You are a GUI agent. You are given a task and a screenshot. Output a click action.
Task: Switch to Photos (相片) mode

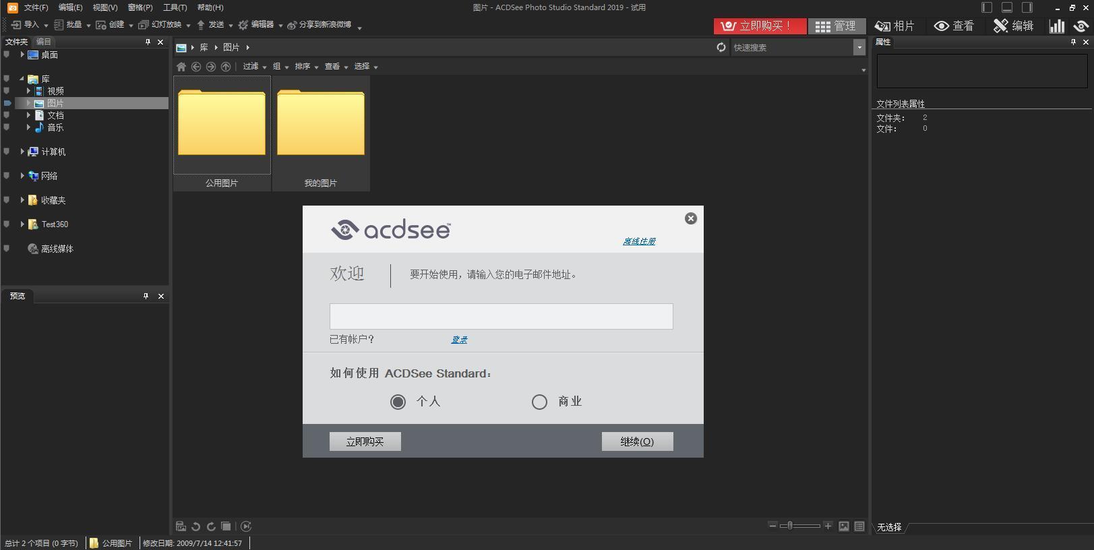pyautogui.click(x=894, y=26)
